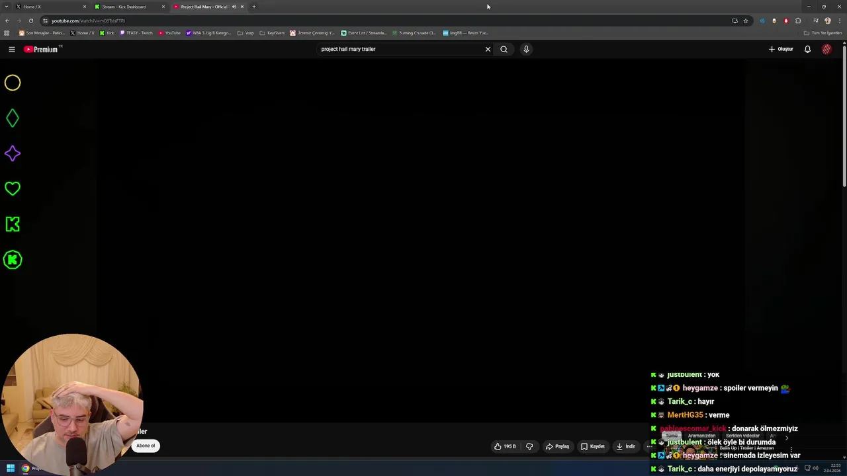847x476 pixels.
Task: Dislike the video with thumbs down
Action: 529,446
